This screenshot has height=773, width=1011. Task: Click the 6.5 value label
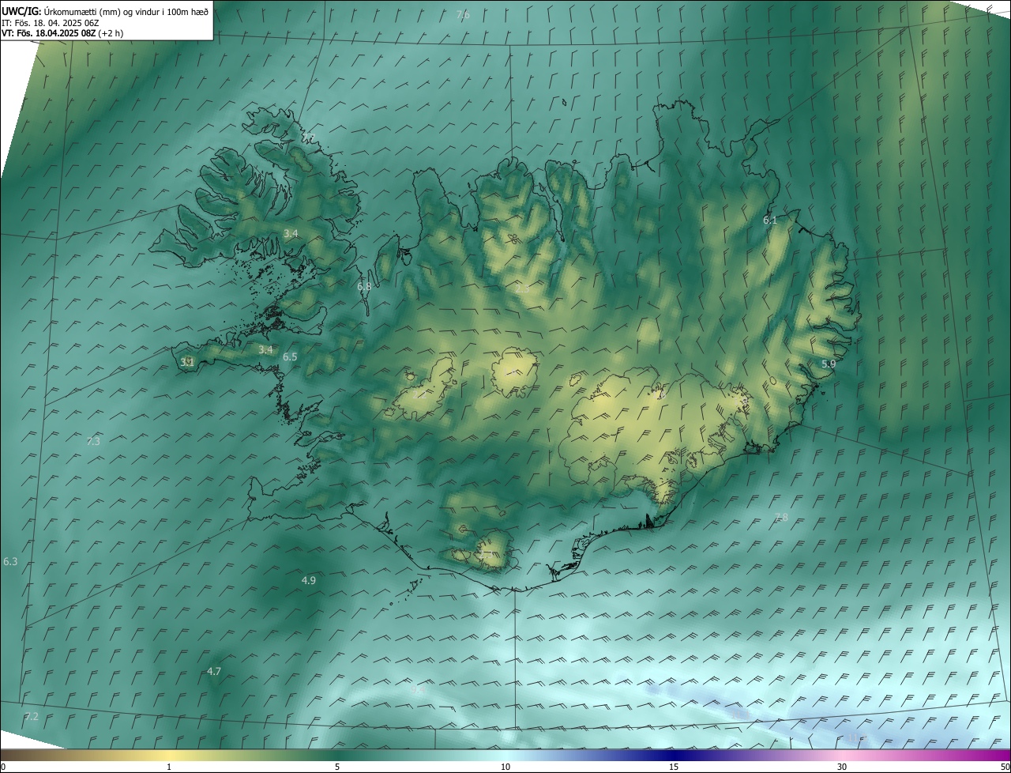pyautogui.click(x=290, y=356)
